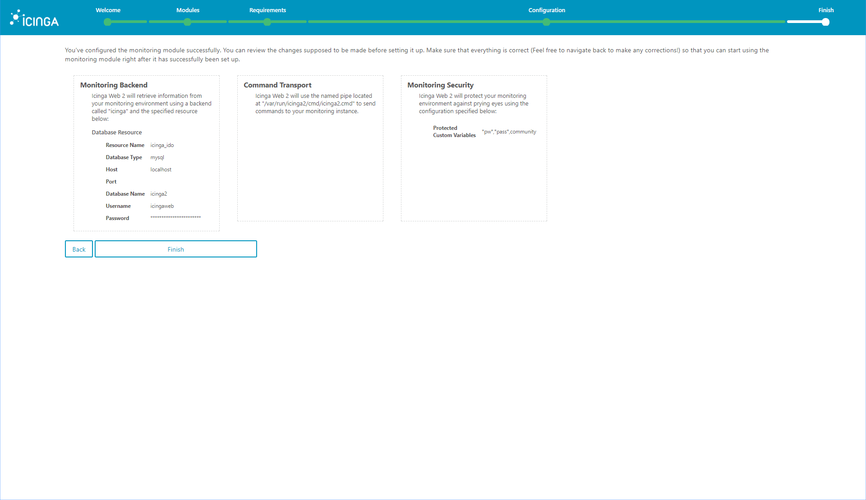Select the Command Transport heading
Image resolution: width=866 pixels, height=500 pixels.
277,85
